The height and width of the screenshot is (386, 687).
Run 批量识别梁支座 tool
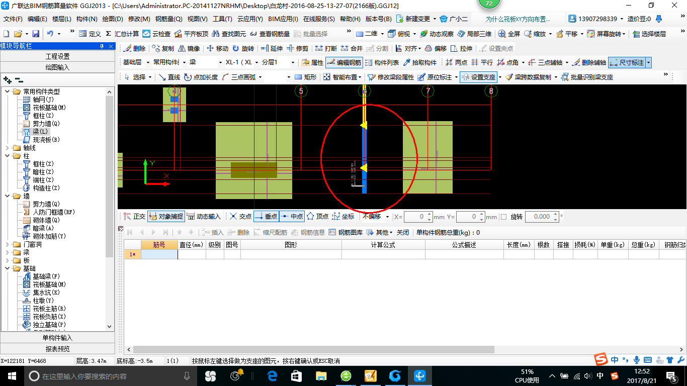point(587,77)
